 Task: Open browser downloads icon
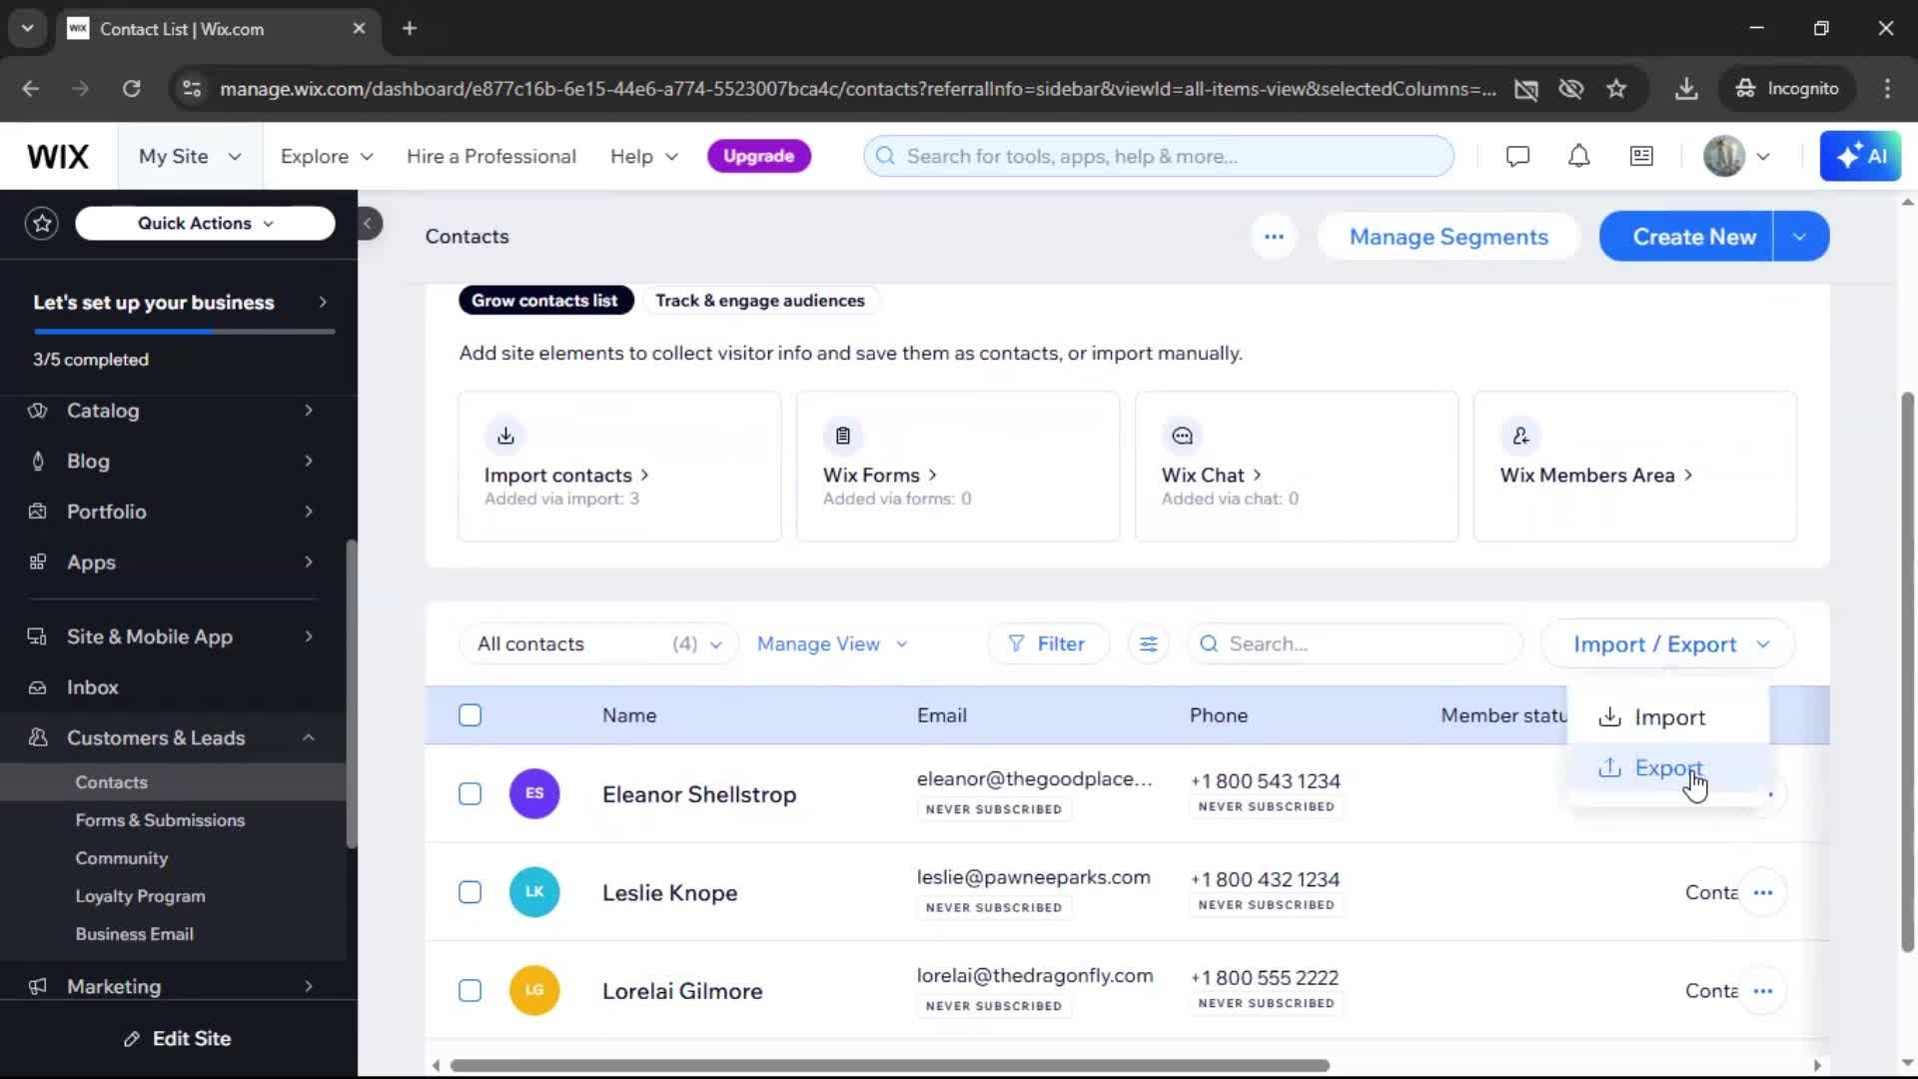(x=1686, y=89)
